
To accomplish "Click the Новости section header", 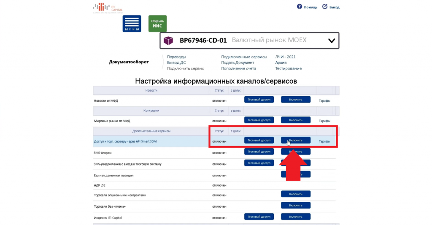I will (151, 90).
